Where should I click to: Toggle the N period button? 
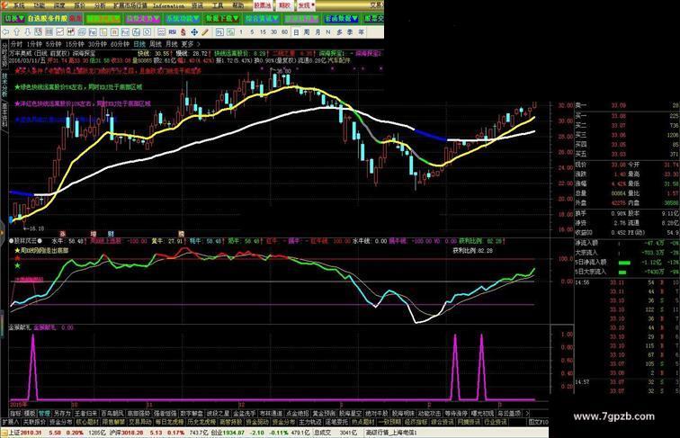tap(327, 32)
